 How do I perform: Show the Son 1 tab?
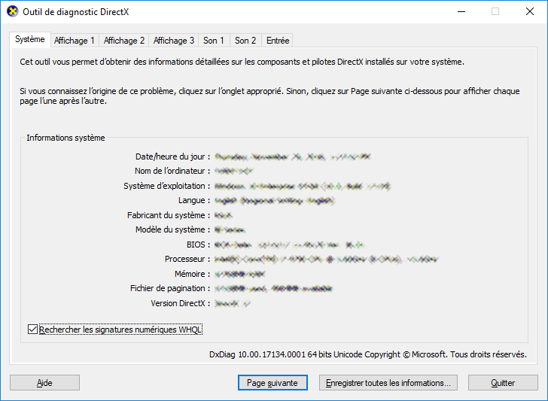point(214,41)
